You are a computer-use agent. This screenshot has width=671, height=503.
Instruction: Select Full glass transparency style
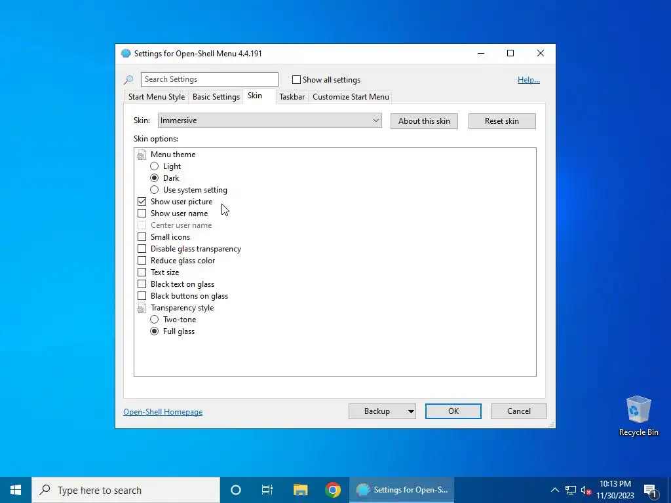click(154, 331)
